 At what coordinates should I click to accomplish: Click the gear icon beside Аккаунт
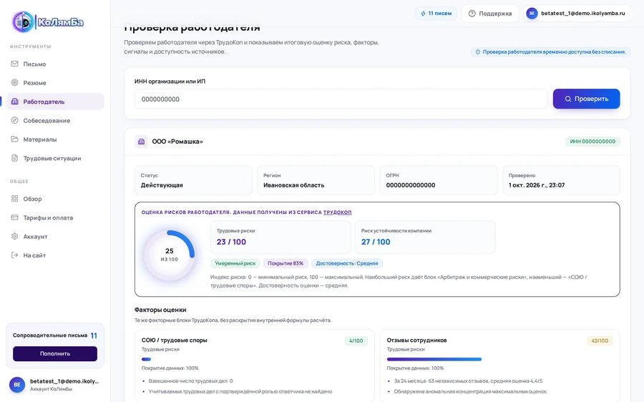[15, 237]
